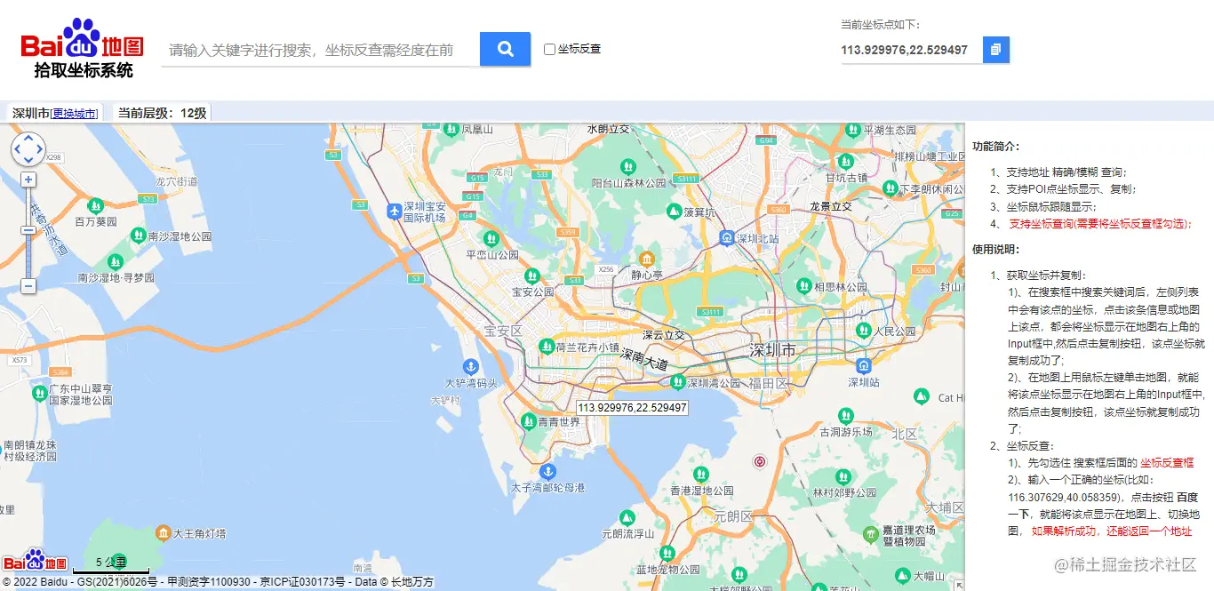Click the anchor icon at 大铲湾码头

click(469, 367)
